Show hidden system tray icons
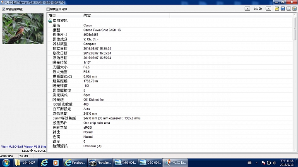 coord(257,163)
